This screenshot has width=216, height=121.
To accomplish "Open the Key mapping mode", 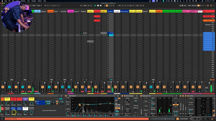I will pyautogui.click(x=185, y=6).
